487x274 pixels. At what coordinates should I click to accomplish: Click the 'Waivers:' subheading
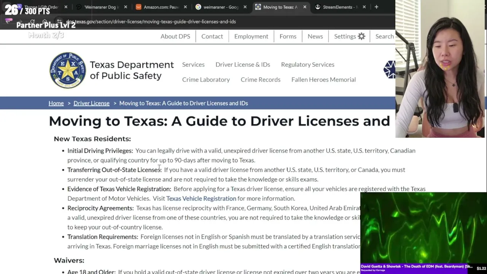[x=69, y=260]
